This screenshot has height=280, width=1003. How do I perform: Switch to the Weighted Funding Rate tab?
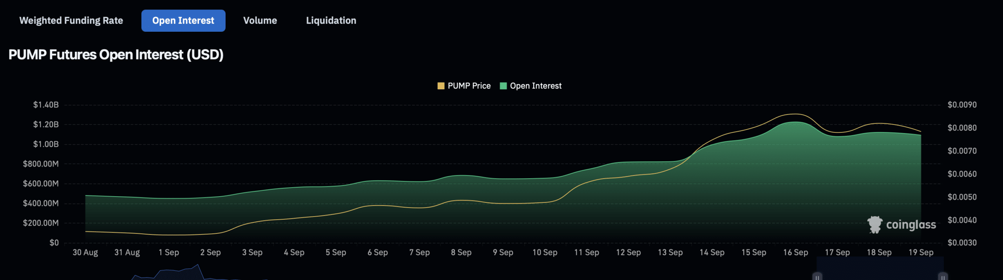(71, 21)
